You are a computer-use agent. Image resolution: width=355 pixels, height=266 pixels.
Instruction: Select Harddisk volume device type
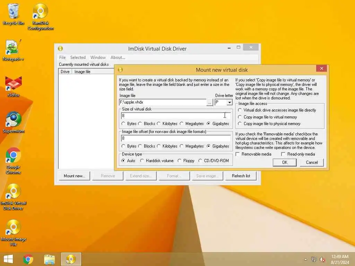pos(157,161)
